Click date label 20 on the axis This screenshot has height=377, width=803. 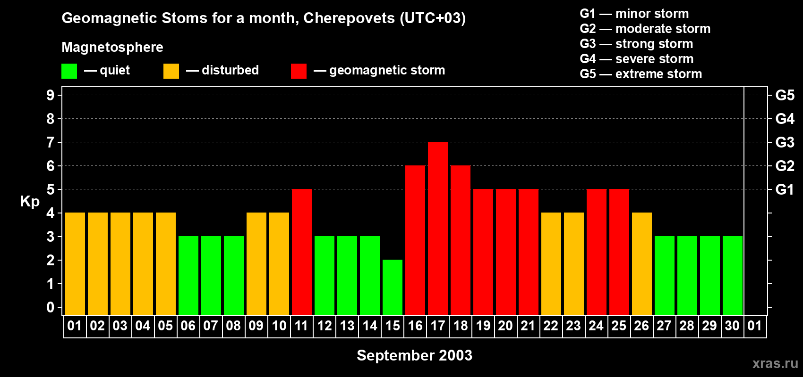click(x=505, y=326)
